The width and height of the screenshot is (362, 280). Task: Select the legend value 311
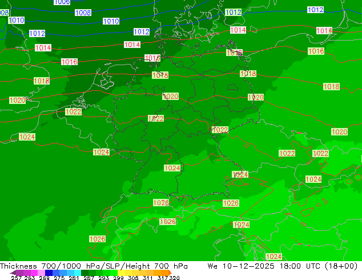point(148,278)
